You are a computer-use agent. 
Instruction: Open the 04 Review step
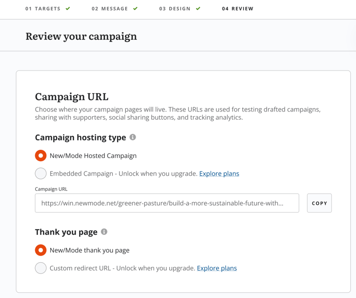pyautogui.click(x=238, y=9)
